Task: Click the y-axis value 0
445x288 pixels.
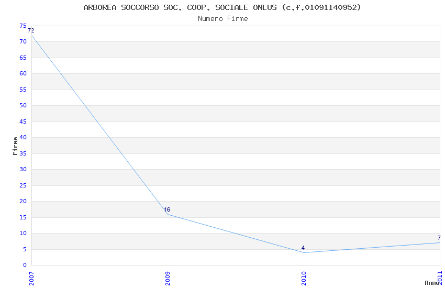Action: click(25, 265)
